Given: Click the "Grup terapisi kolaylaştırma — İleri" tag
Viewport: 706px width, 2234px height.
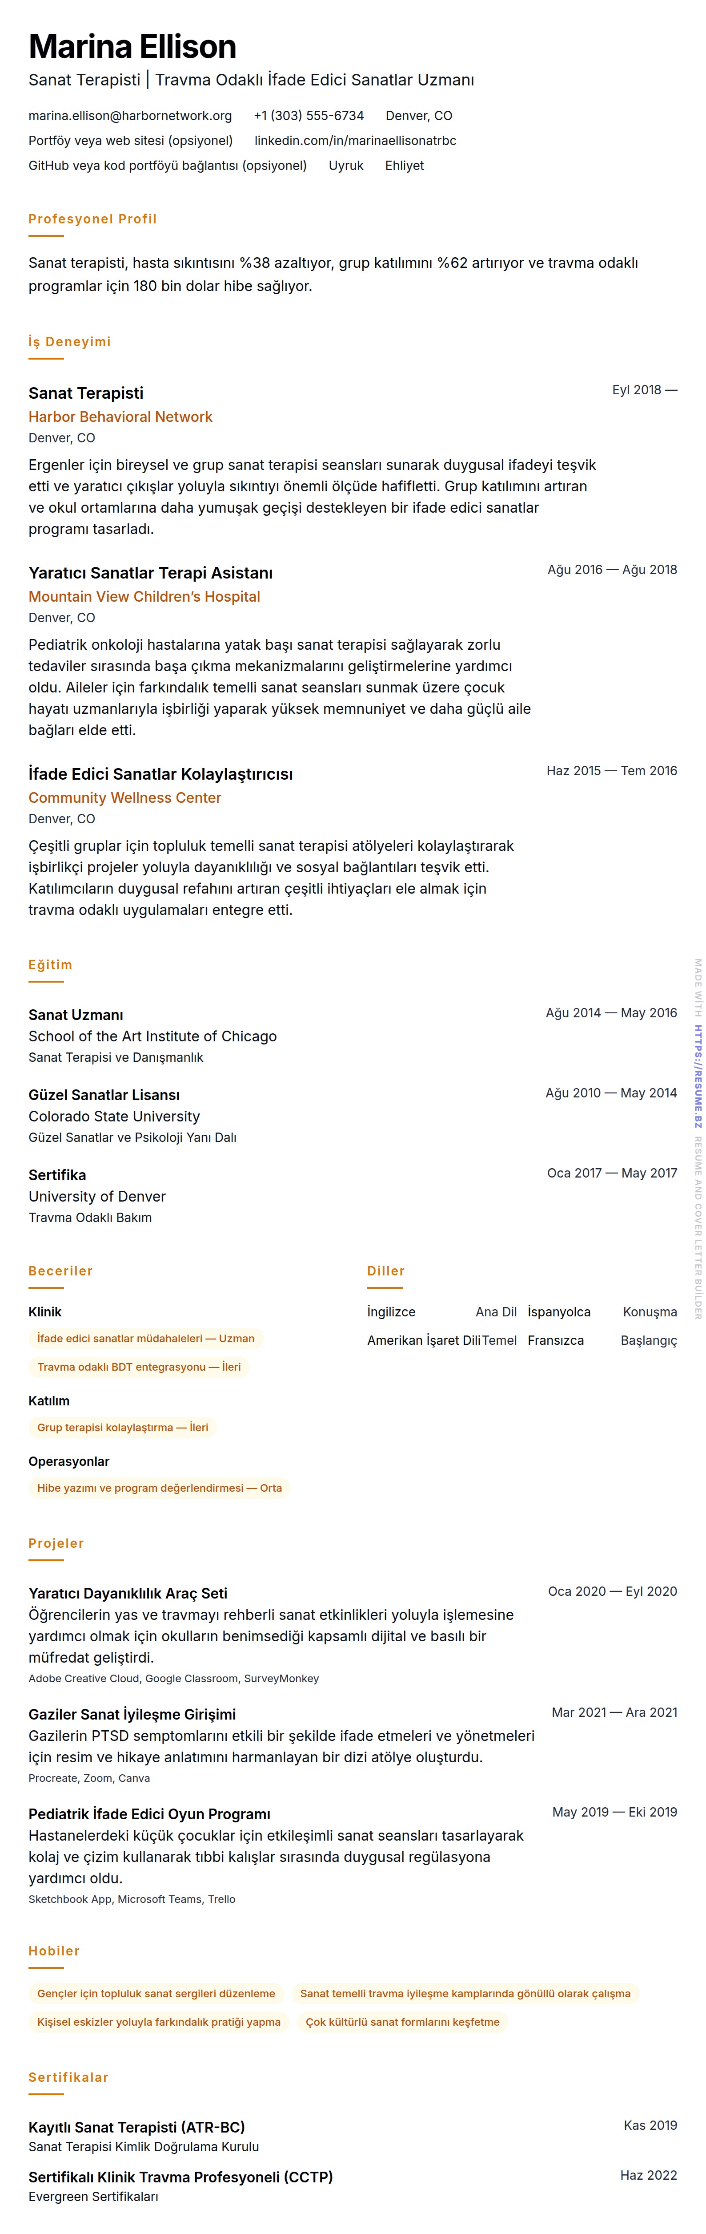Looking at the screenshot, I should click(x=122, y=1428).
